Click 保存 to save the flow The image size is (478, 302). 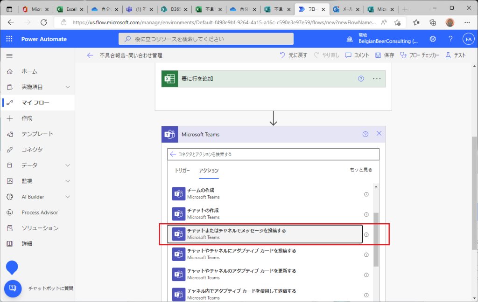(x=385, y=55)
